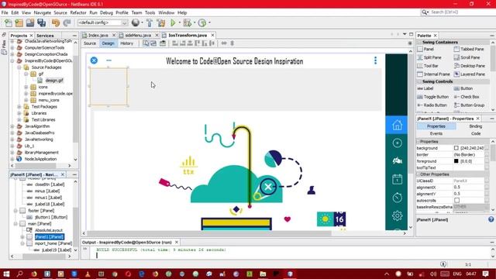Click the Connection Mode icon in designer toolbar
The height and width of the screenshot is (279, 496).
[x=153, y=43]
